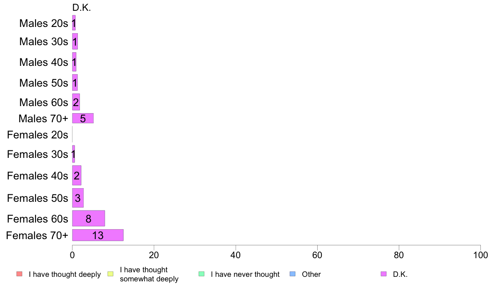
Task: Click the 40 tick label on axis
Action: pos(235,255)
